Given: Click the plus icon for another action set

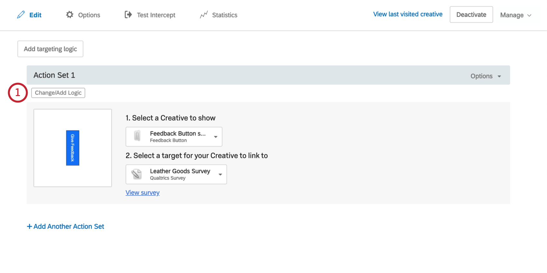Looking at the screenshot, I should pyautogui.click(x=29, y=226).
